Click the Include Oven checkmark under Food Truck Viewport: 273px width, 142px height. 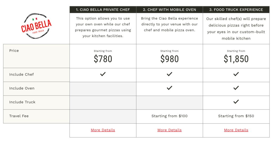pyautogui.click(x=236, y=88)
